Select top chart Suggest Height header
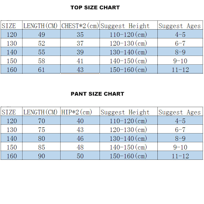204x204 pixels. (125, 26)
